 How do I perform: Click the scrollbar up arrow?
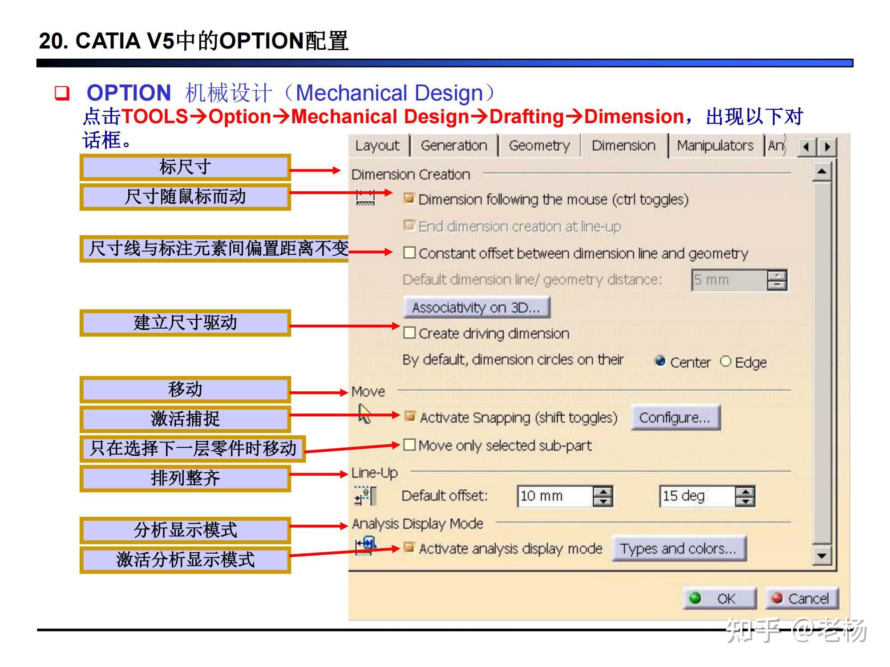click(x=821, y=172)
